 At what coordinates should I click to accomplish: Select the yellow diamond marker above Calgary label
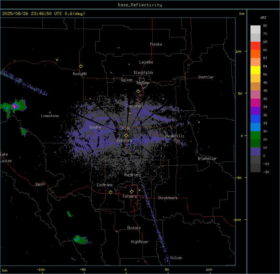click(x=132, y=192)
